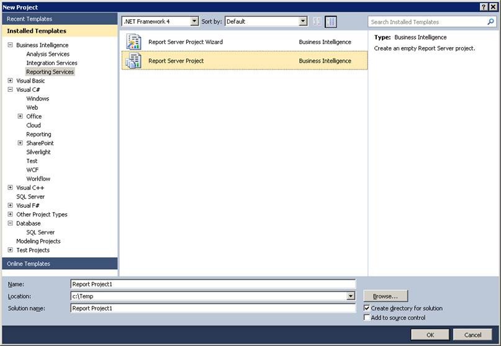Switch to medium icons view
Image resolution: width=501 pixels, height=346 pixels.
[331, 22]
